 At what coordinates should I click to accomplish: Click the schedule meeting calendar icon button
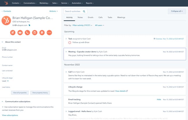pyautogui.click(x=42, y=32)
